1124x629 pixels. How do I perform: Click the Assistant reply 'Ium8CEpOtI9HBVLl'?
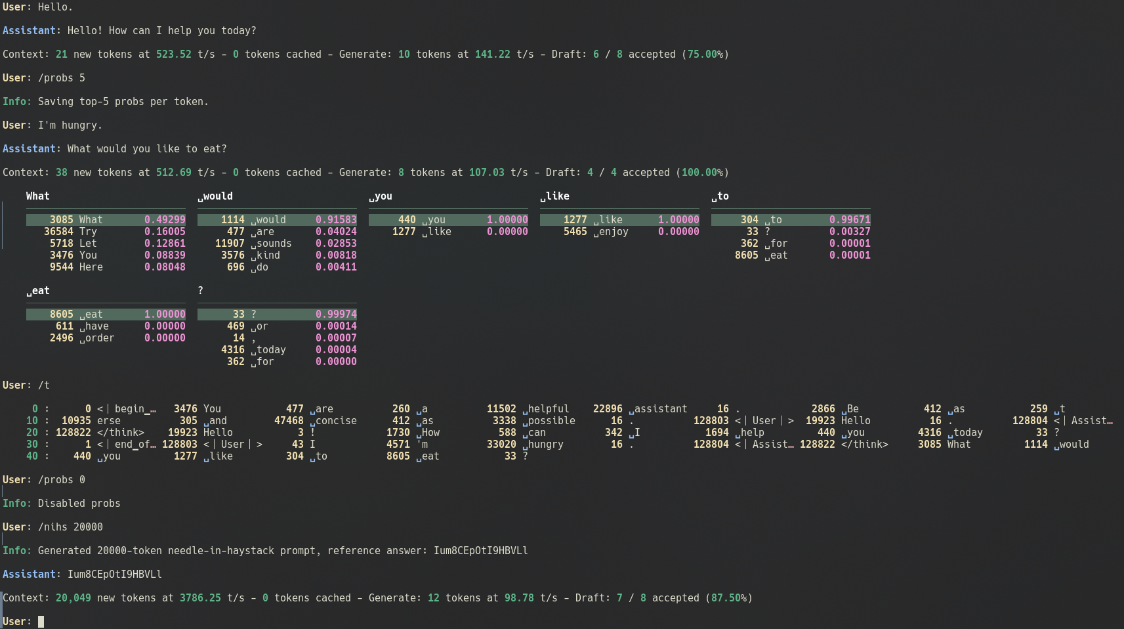[115, 574]
